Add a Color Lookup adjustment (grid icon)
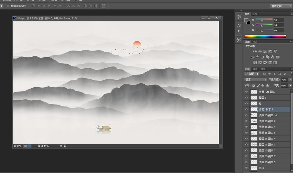 278,57
